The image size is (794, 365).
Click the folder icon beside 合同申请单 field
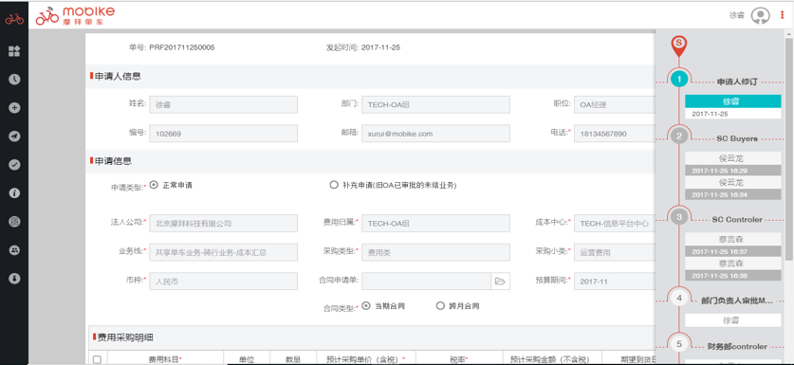point(500,281)
